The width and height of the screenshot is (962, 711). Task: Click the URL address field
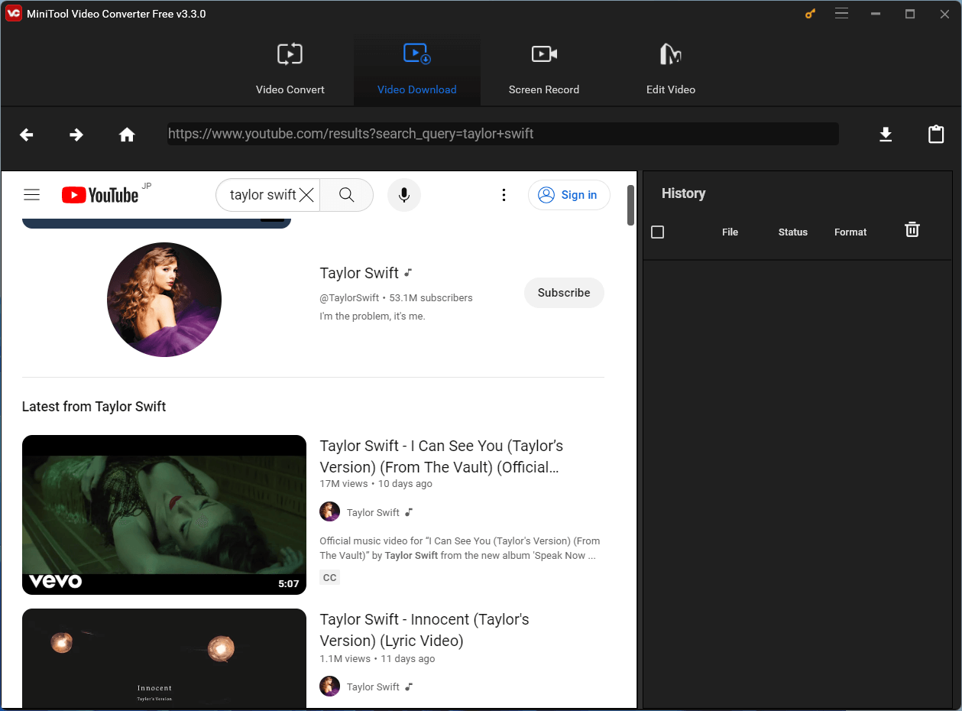[x=503, y=134]
